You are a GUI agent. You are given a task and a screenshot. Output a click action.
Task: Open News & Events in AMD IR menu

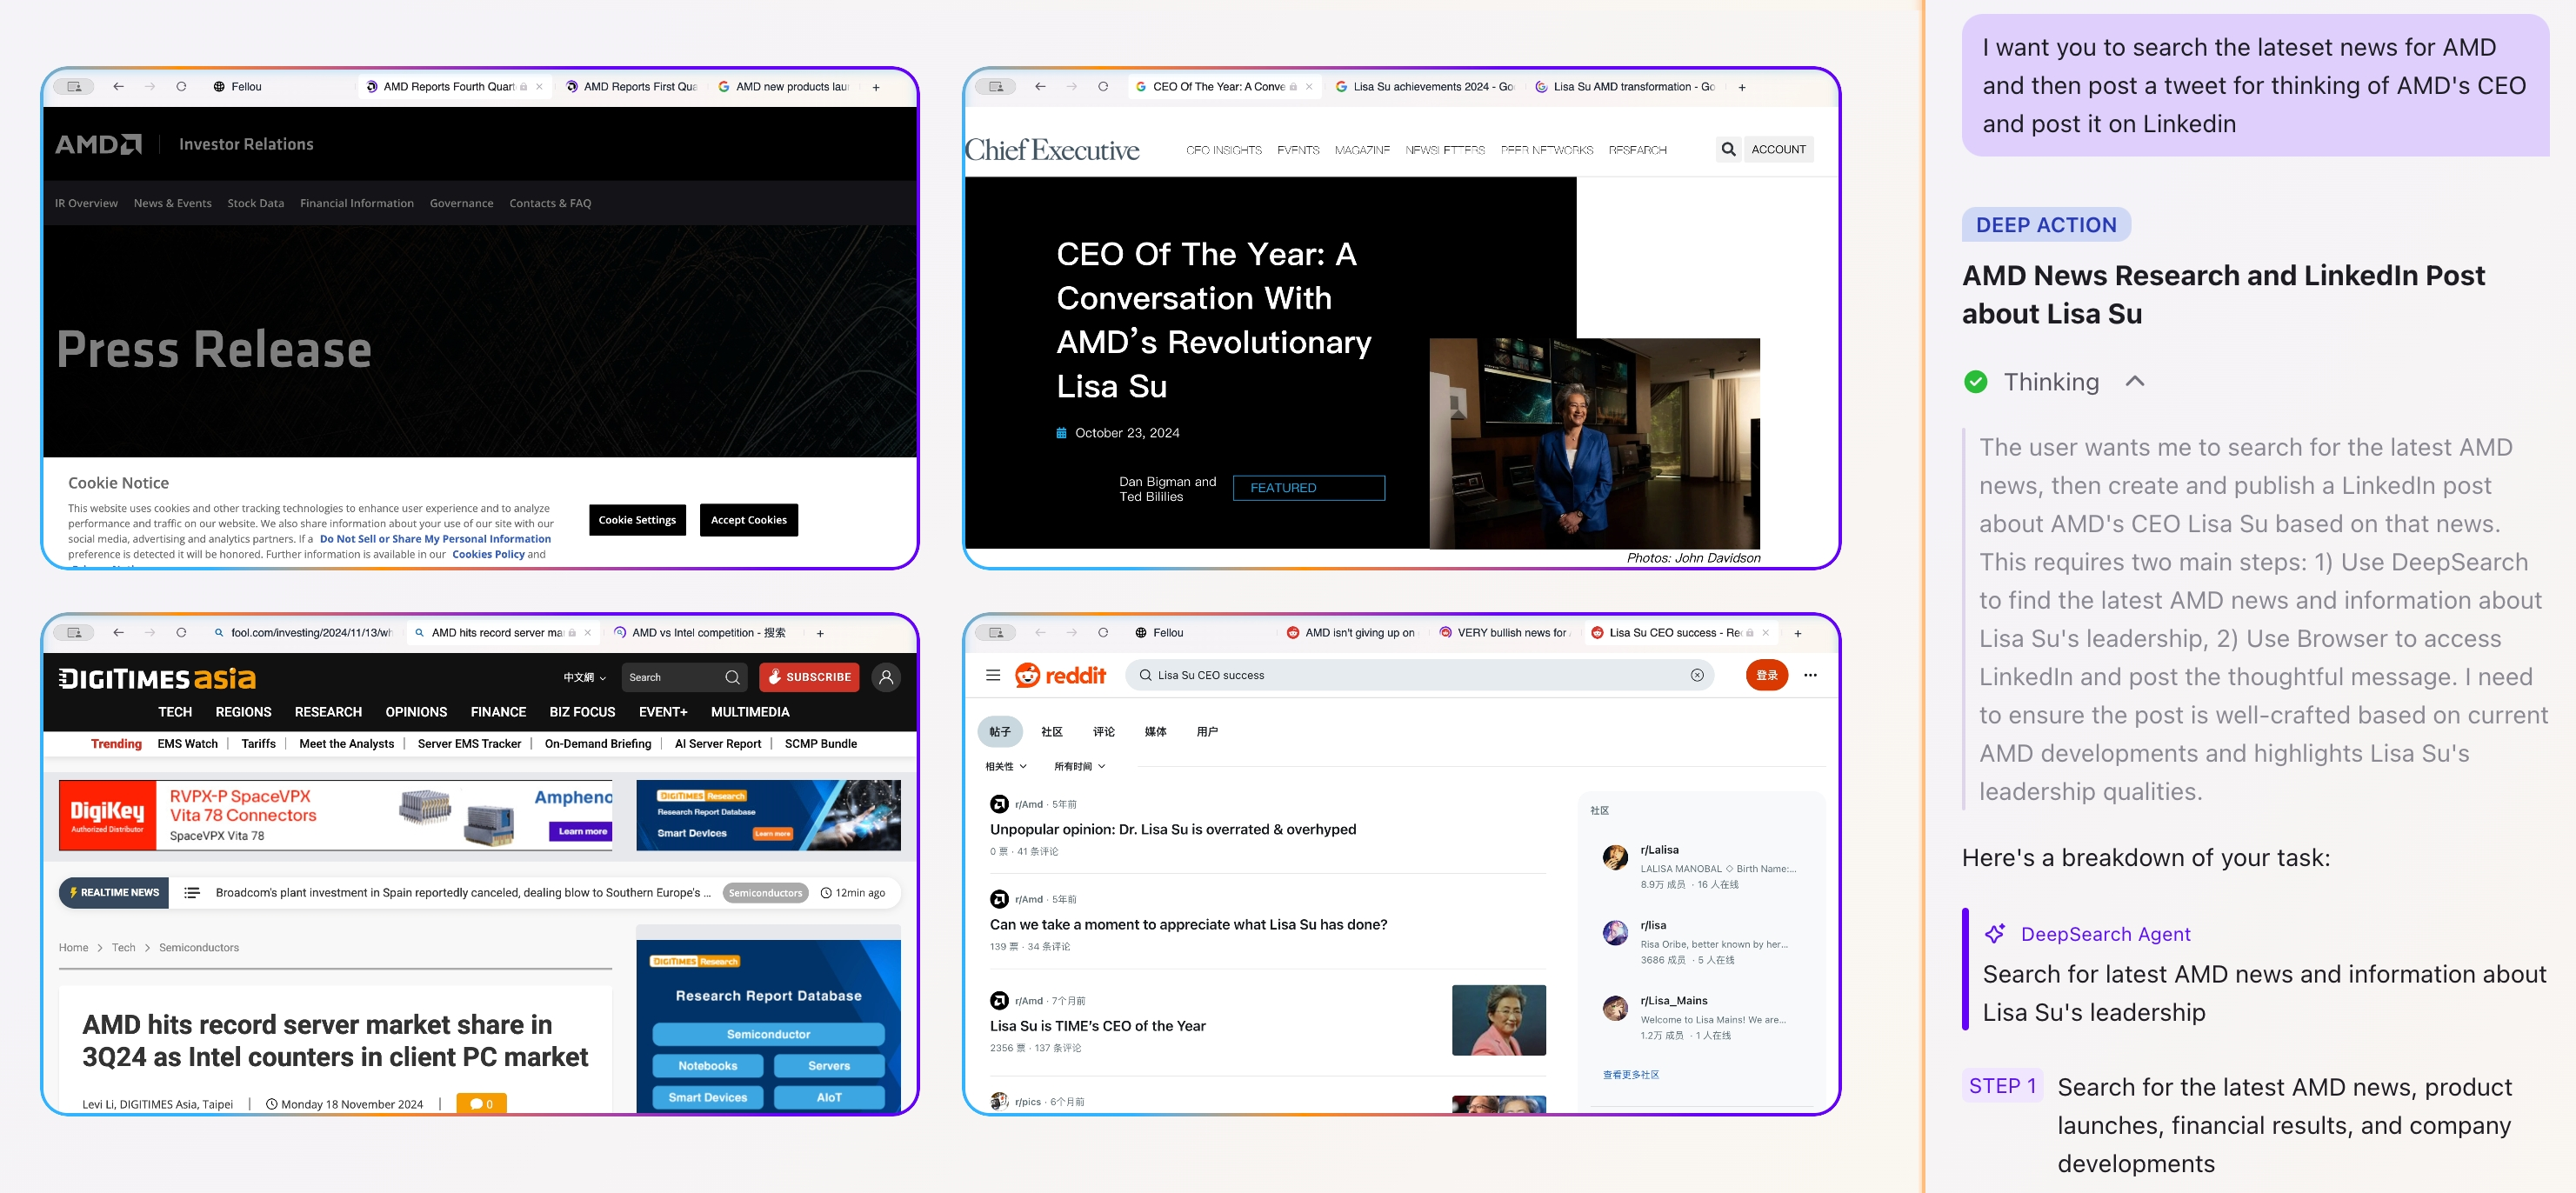[173, 203]
